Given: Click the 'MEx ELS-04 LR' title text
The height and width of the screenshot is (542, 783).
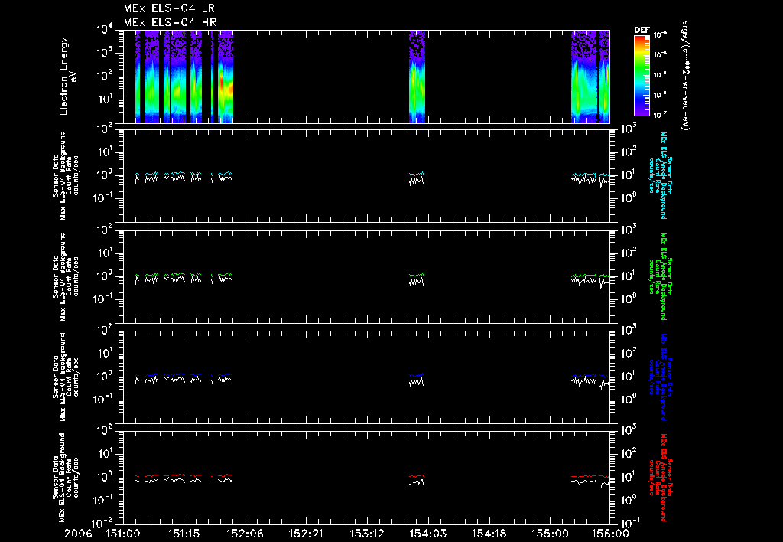Looking at the screenshot, I should [x=169, y=8].
